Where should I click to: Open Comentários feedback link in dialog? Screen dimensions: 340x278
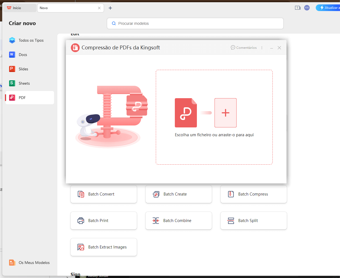click(244, 48)
